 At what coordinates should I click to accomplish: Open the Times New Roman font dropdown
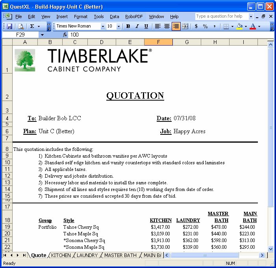click(103, 26)
